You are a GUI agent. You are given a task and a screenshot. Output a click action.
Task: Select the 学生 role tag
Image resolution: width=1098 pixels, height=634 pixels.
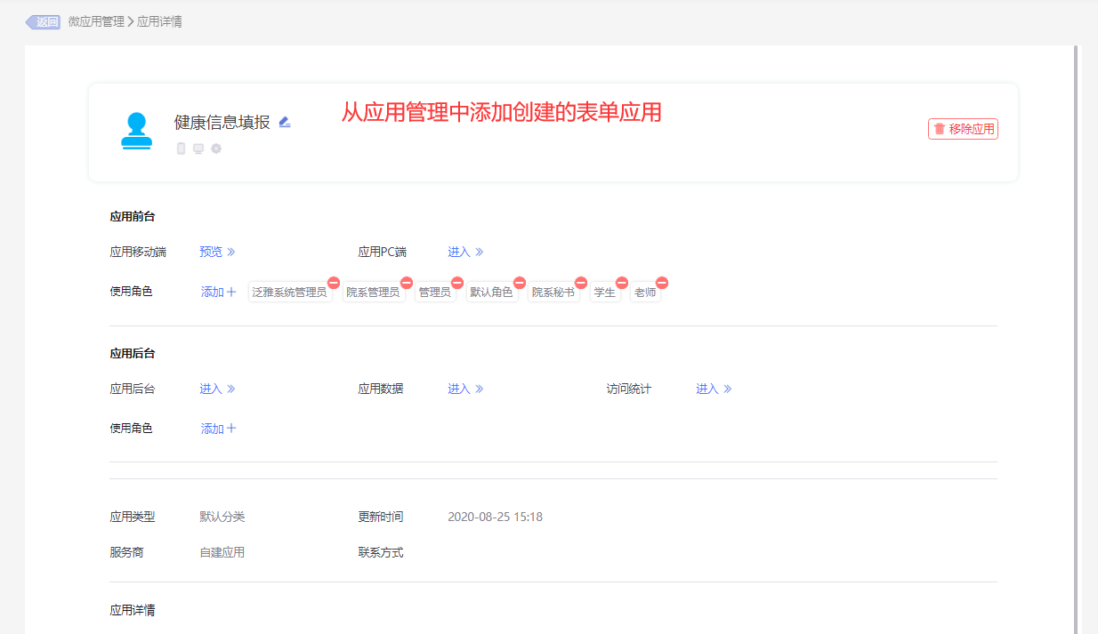(x=605, y=293)
